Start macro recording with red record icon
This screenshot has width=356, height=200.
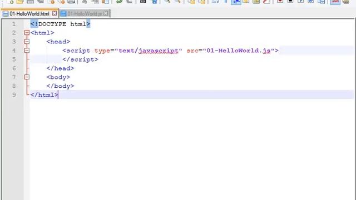coord(280,2)
